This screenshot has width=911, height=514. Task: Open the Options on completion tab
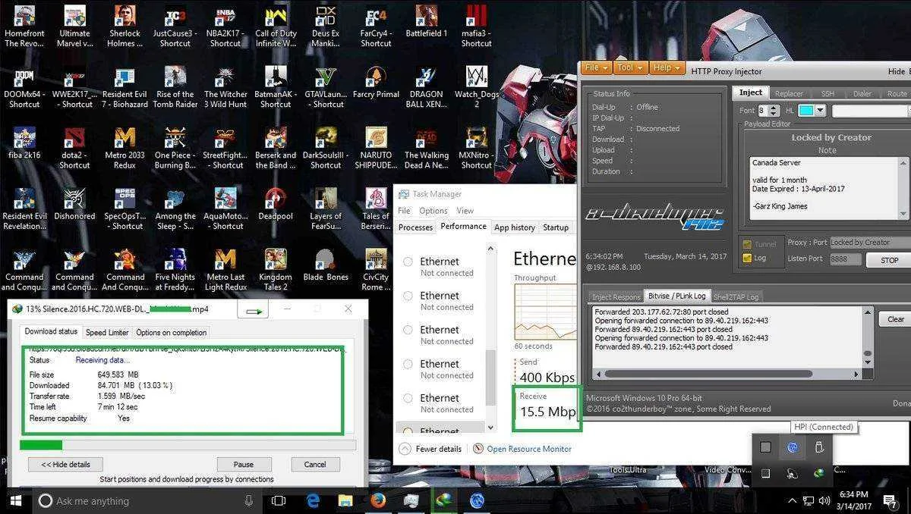[171, 332]
